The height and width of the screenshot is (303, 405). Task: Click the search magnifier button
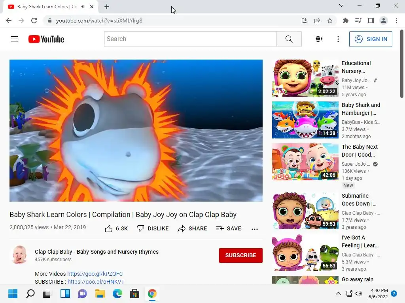[x=289, y=39]
